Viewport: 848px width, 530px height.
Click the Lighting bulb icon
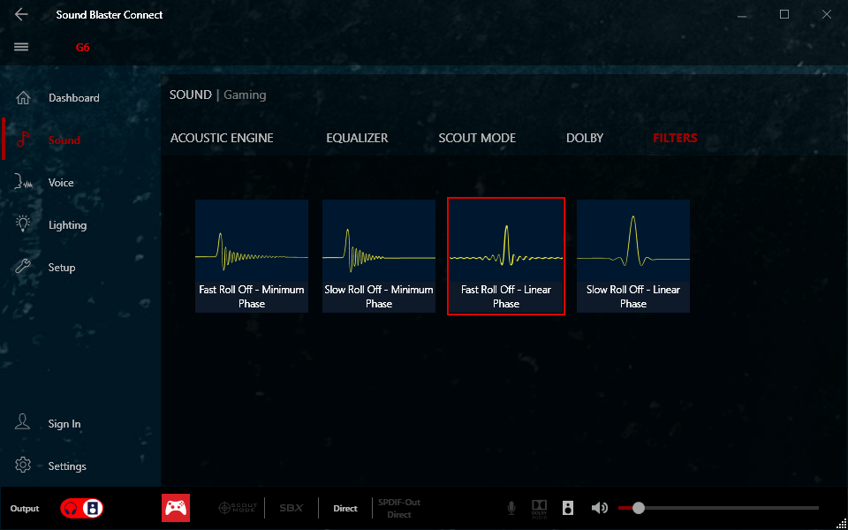pyautogui.click(x=23, y=224)
